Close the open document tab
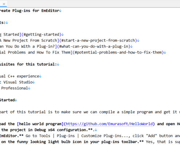 4,4
